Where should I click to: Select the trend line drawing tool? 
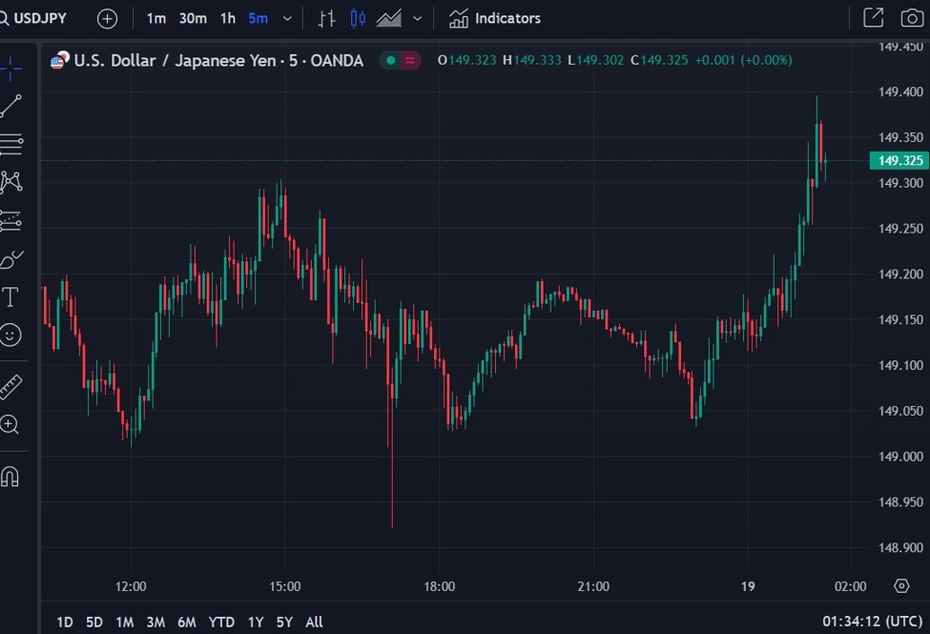(11, 106)
